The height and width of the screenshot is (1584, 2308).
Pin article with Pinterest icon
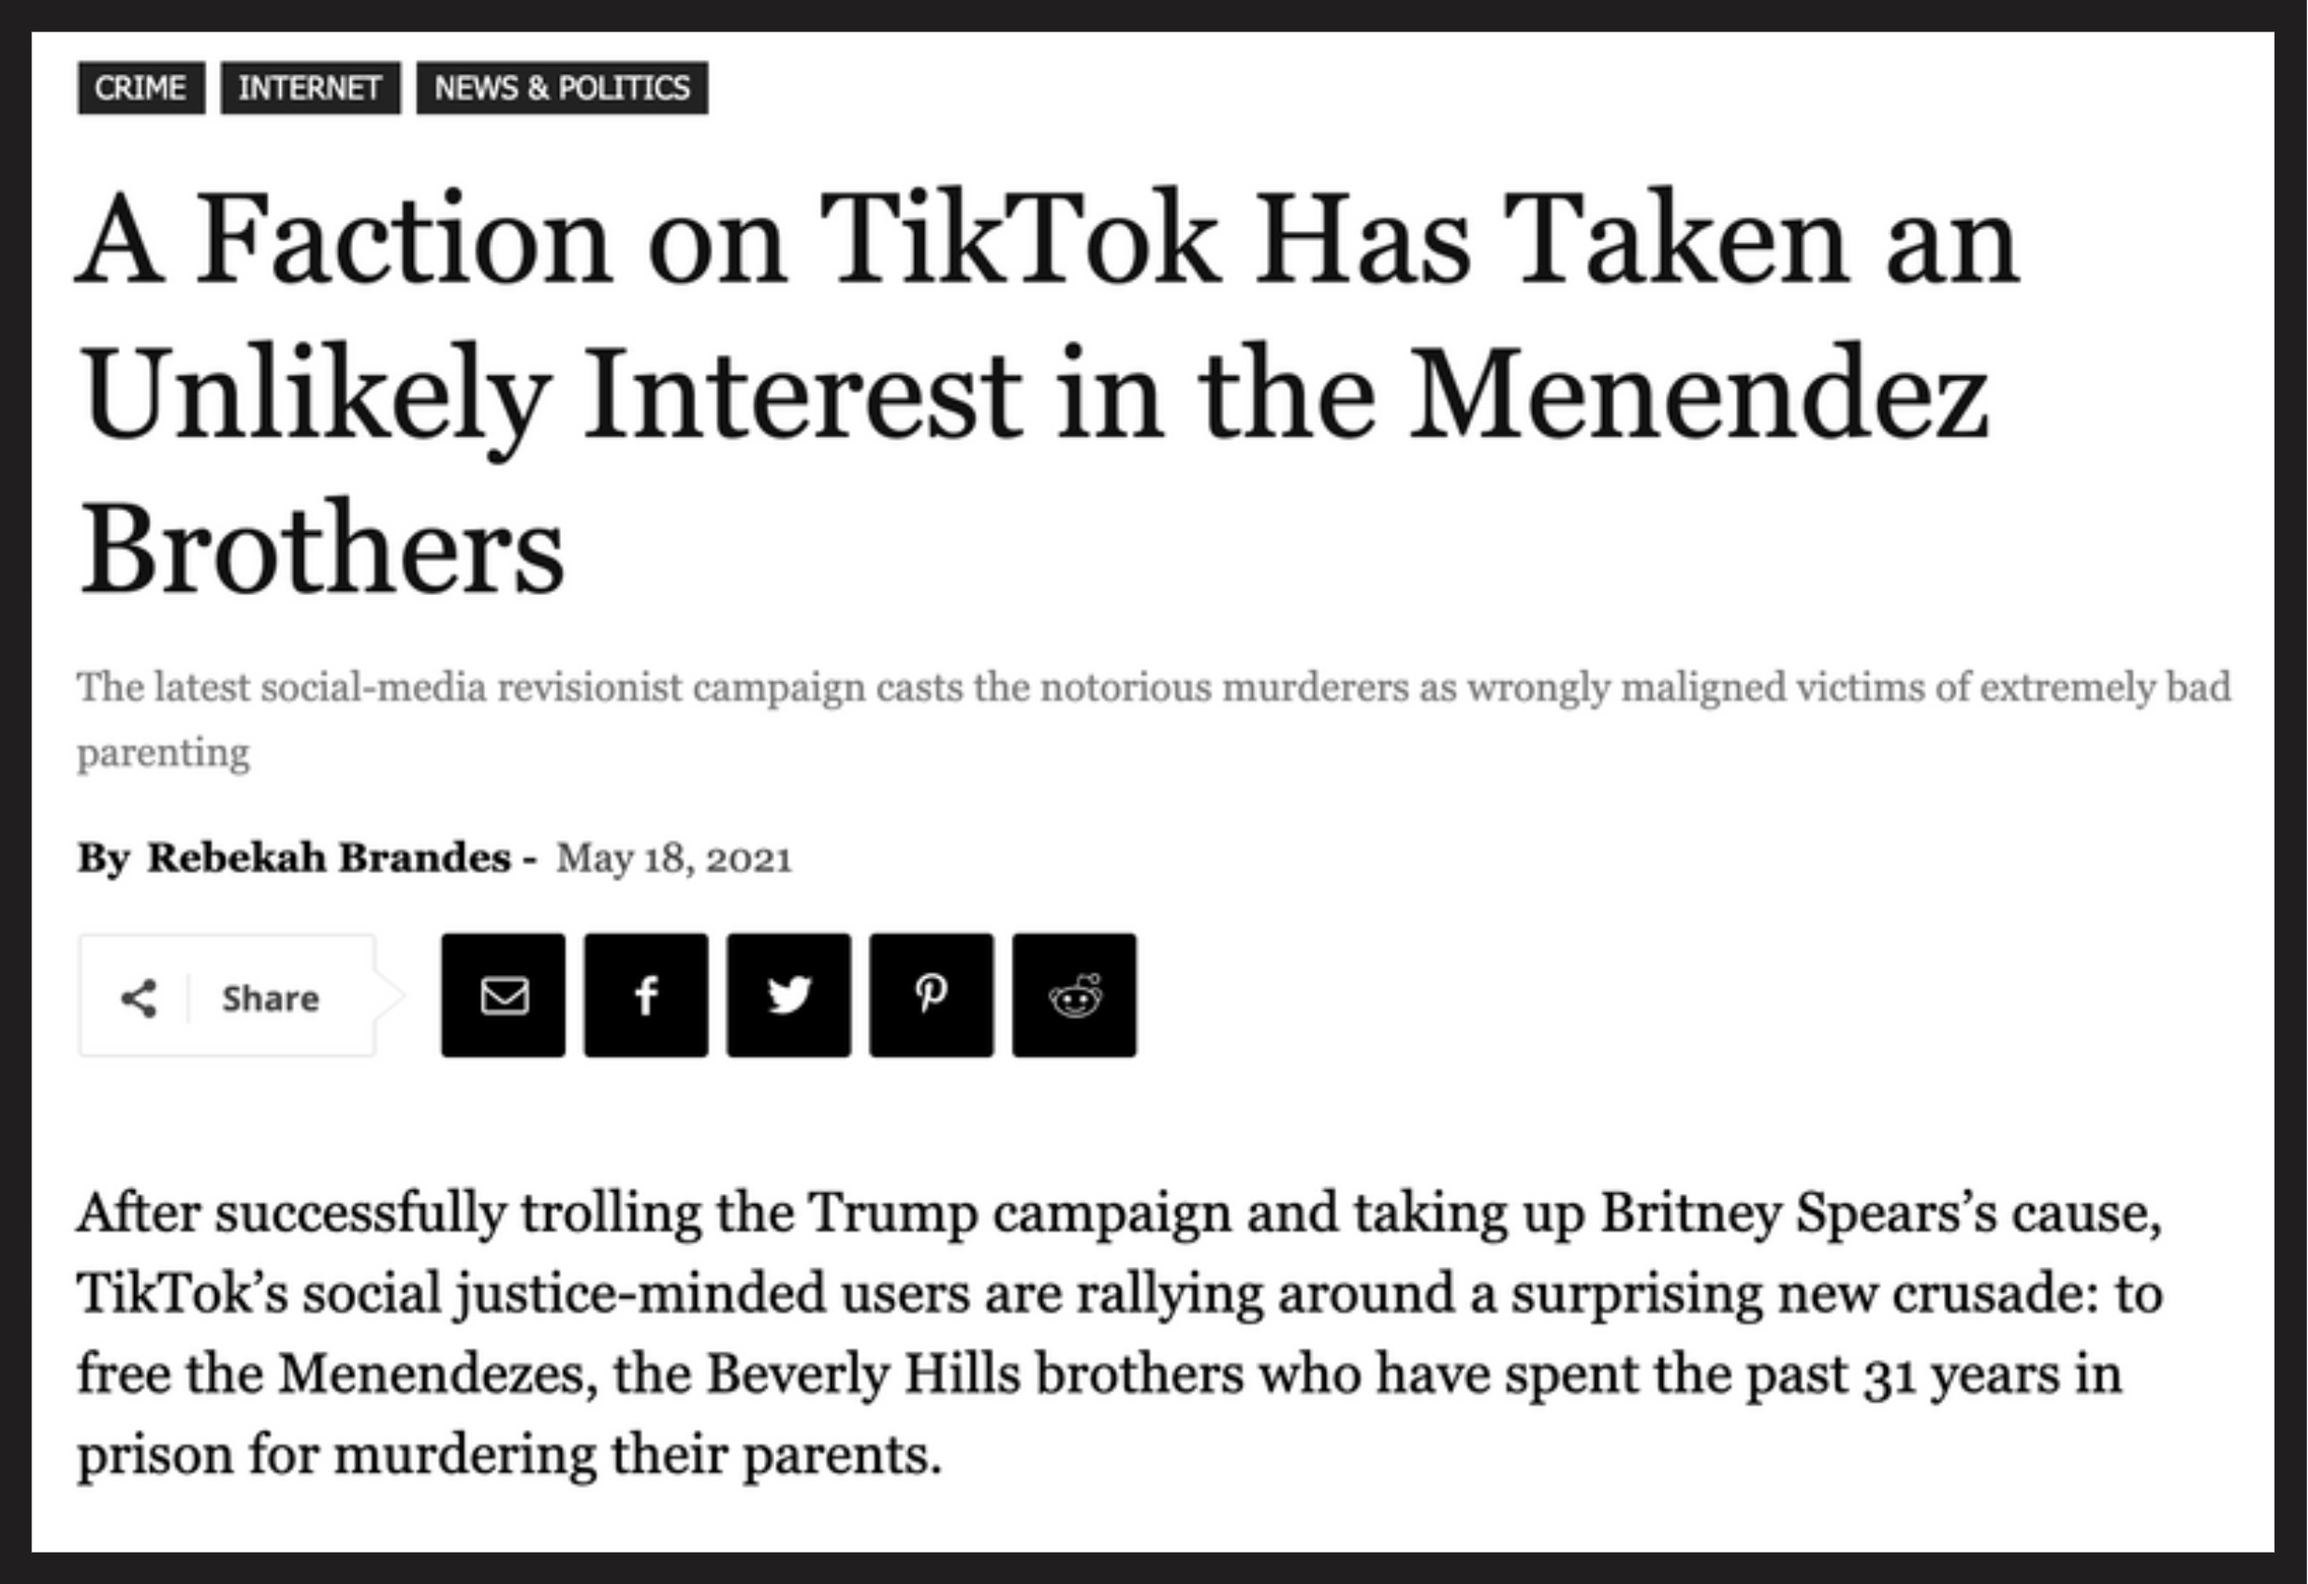[931, 994]
